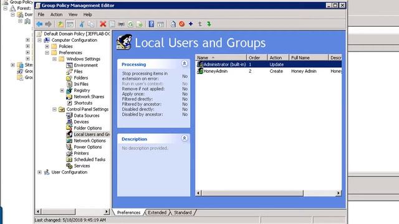Select the Scheduled Tasks tree item
This screenshot has height=224, width=399.
point(89,160)
